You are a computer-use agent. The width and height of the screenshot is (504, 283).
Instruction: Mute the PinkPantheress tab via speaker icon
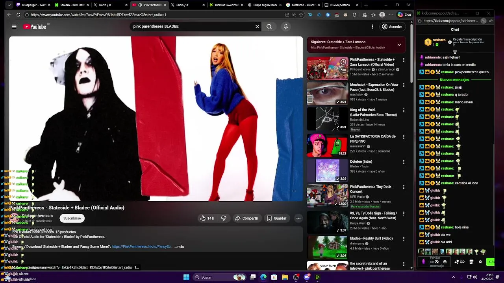click(140, 5)
